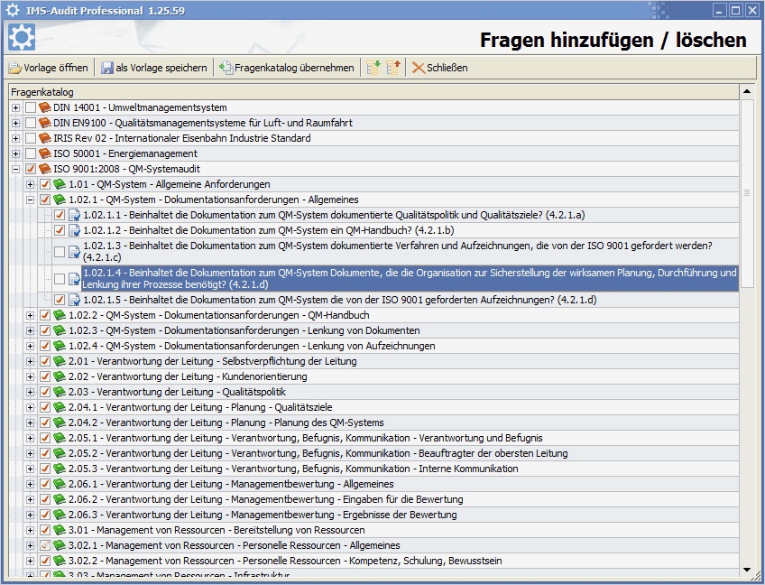765x585 pixels.
Task: Select the Vorlage öffnen folder icon
Action: (x=16, y=67)
